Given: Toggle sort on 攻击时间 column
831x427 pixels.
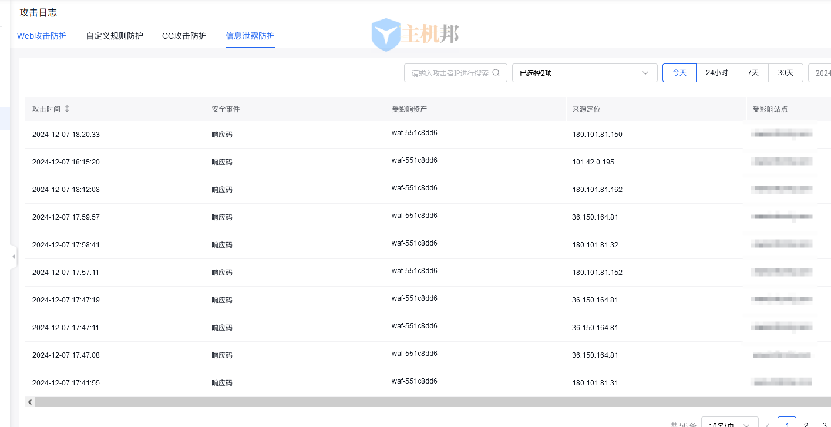Looking at the screenshot, I should pyautogui.click(x=67, y=109).
